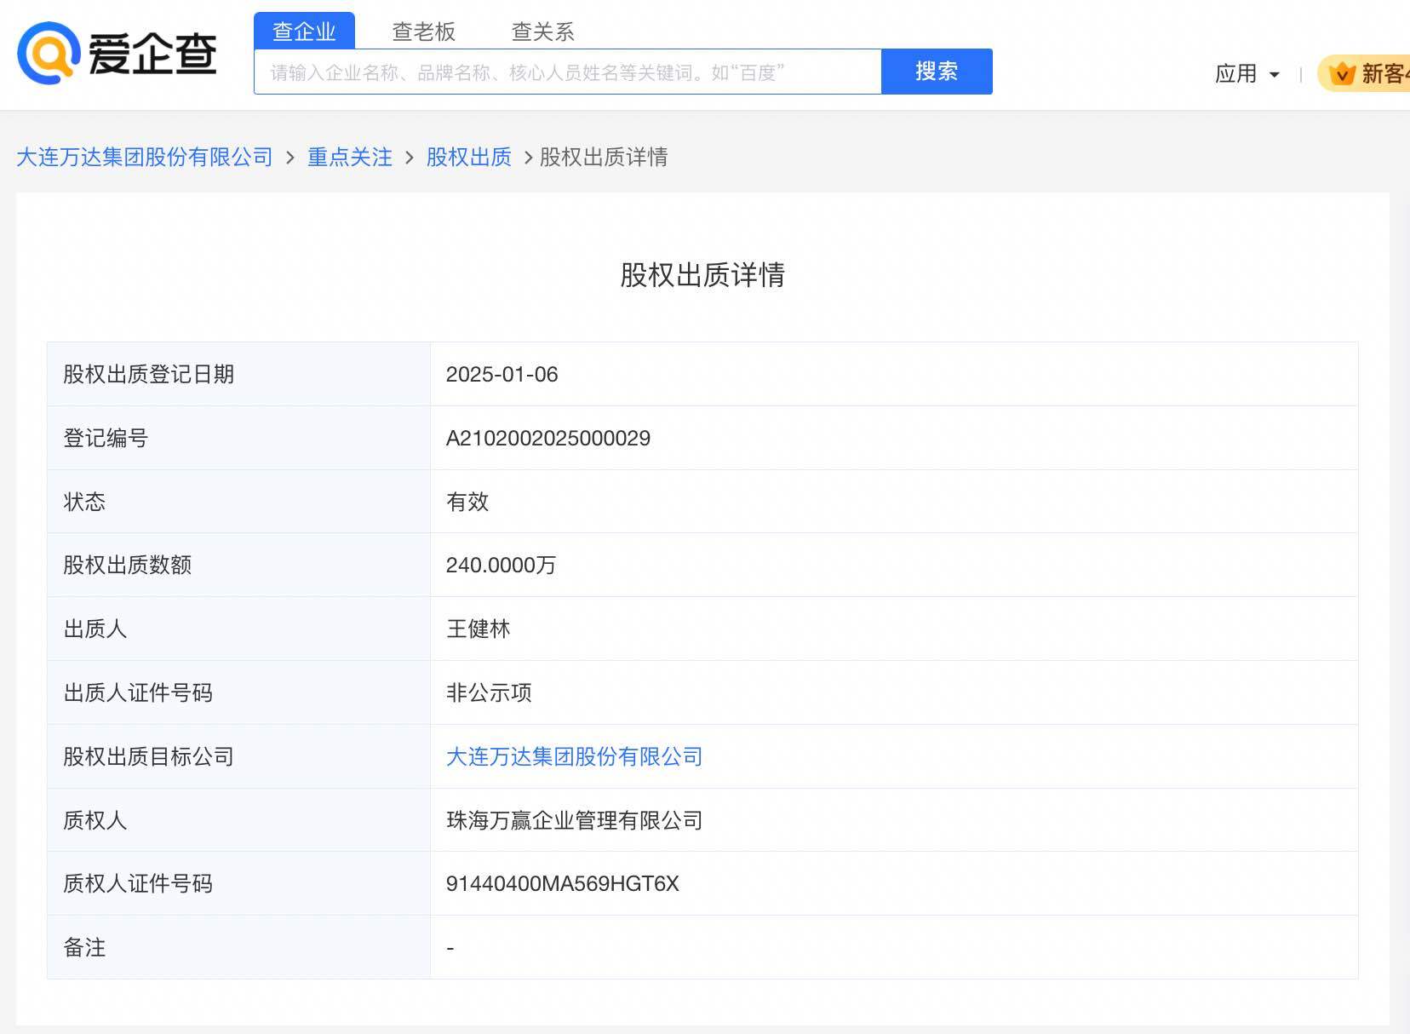Click the 股权出质数额 label cell
Image resolution: width=1410 pixels, height=1034 pixels.
pos(238,566)
